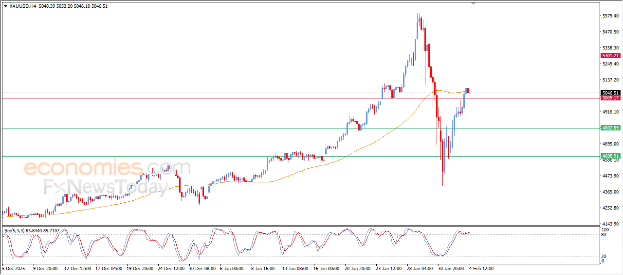Click the 6 Jan 00:00 time label
This screenshot has height=275, width=623.
point(232,268)
